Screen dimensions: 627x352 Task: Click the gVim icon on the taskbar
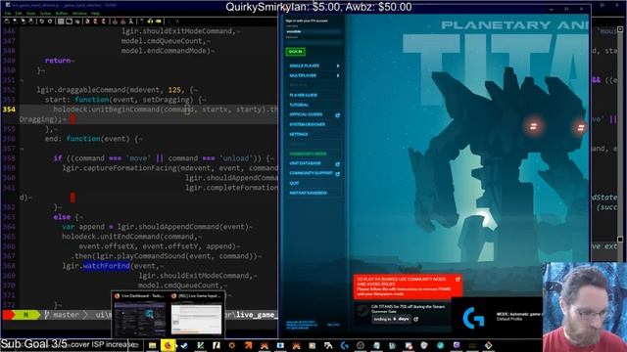[200, 345]
